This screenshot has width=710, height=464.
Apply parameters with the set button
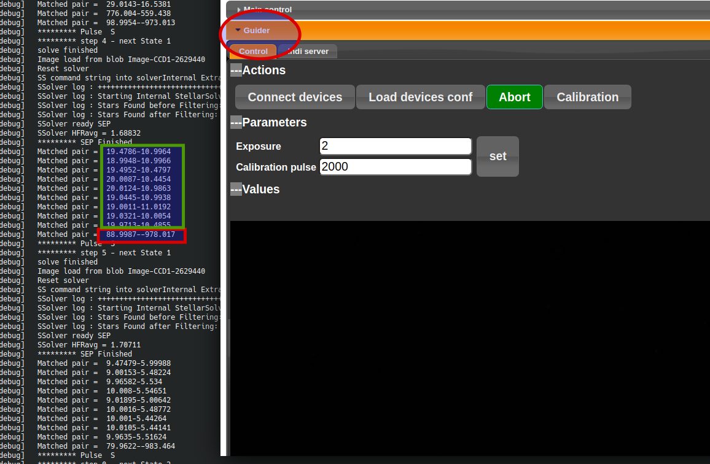coord(497,156)
